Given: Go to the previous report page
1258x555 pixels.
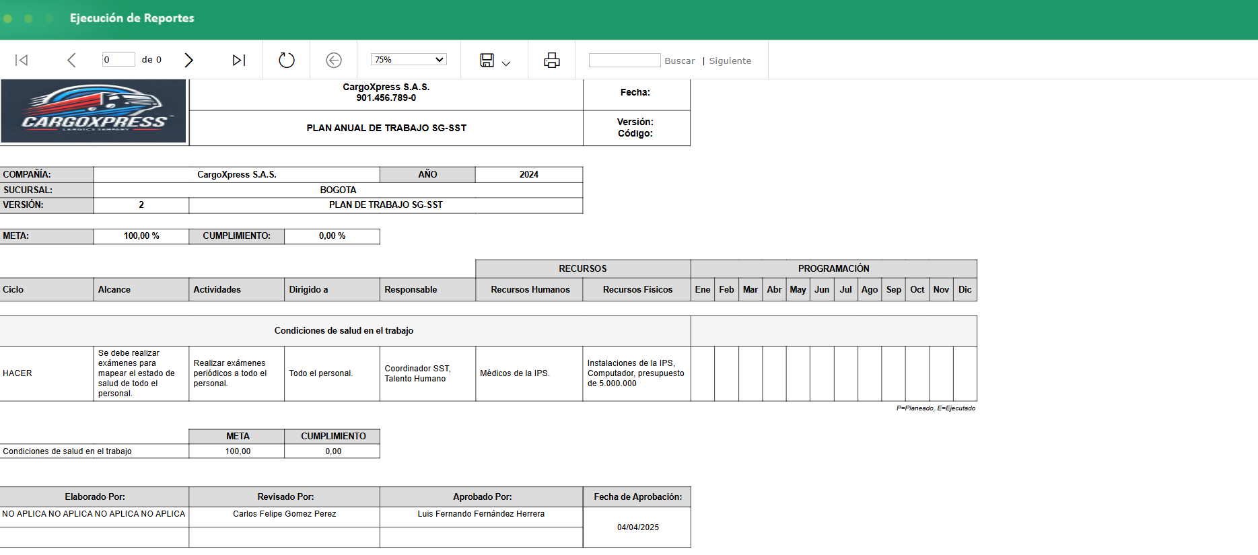Looking at the screenshot, I should coord(71,61).
